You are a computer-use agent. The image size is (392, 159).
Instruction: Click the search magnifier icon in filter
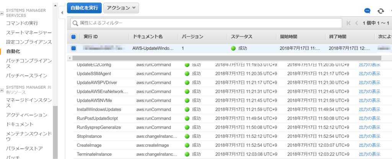(75, 23)
